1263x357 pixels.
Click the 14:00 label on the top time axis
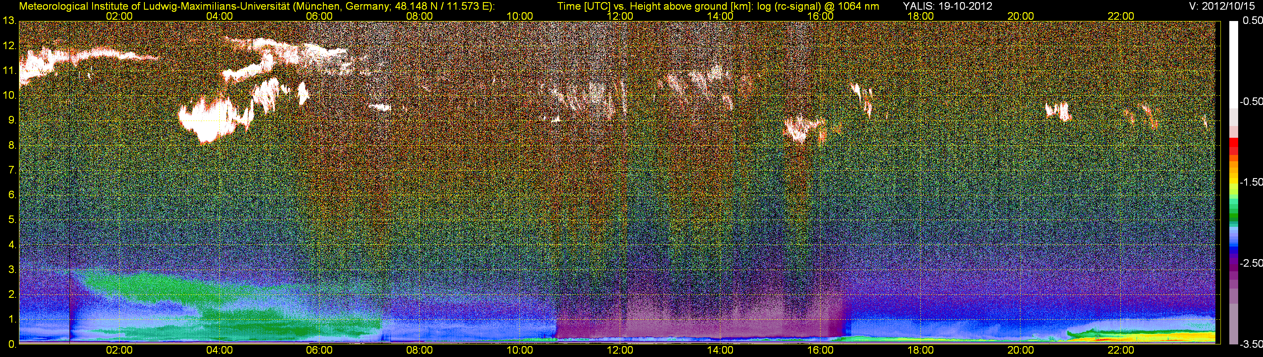click(720, 16)
